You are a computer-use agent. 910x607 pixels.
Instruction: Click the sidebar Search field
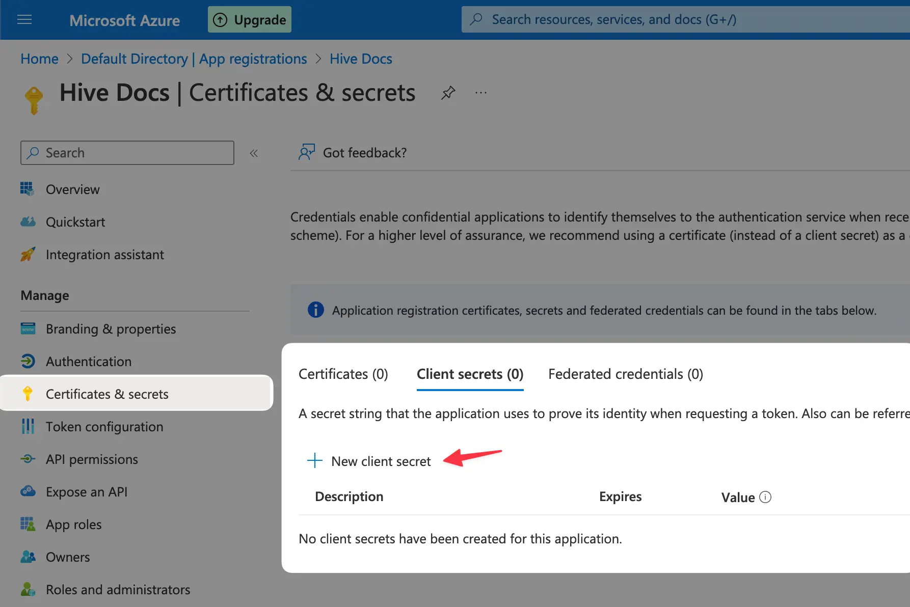[127, 153]
